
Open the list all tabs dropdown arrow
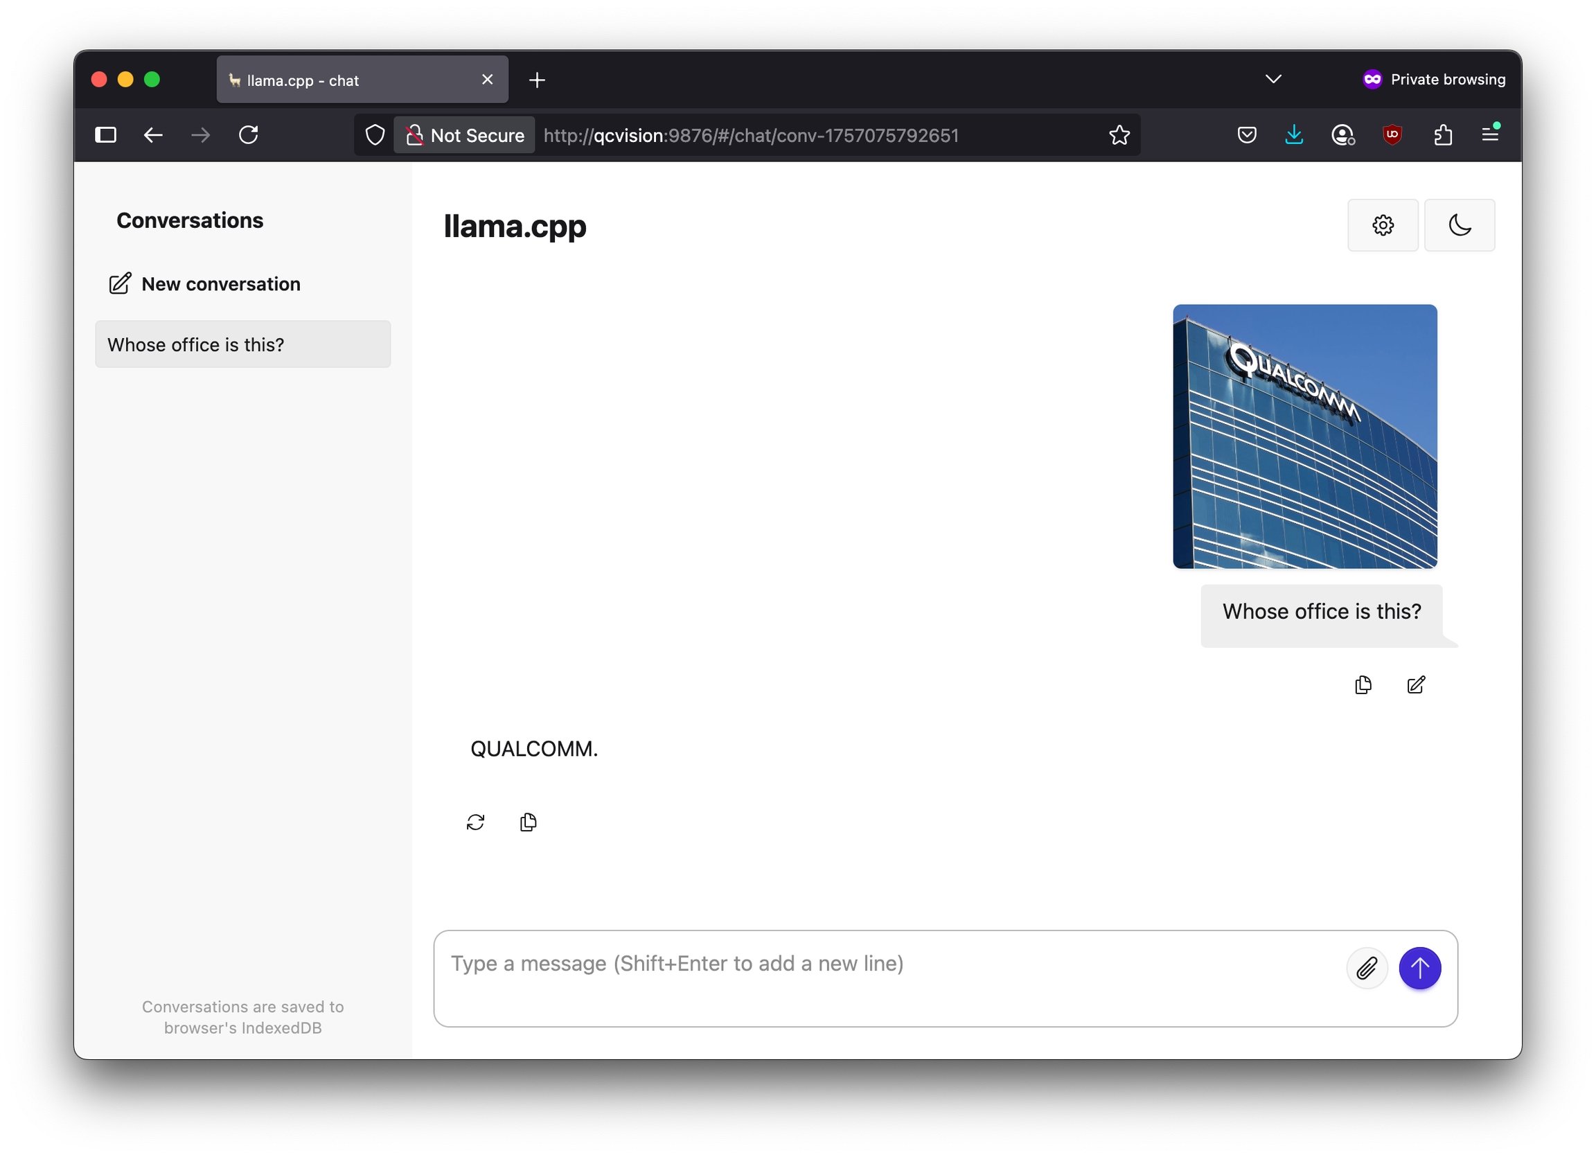click(x=1273, y=79)
